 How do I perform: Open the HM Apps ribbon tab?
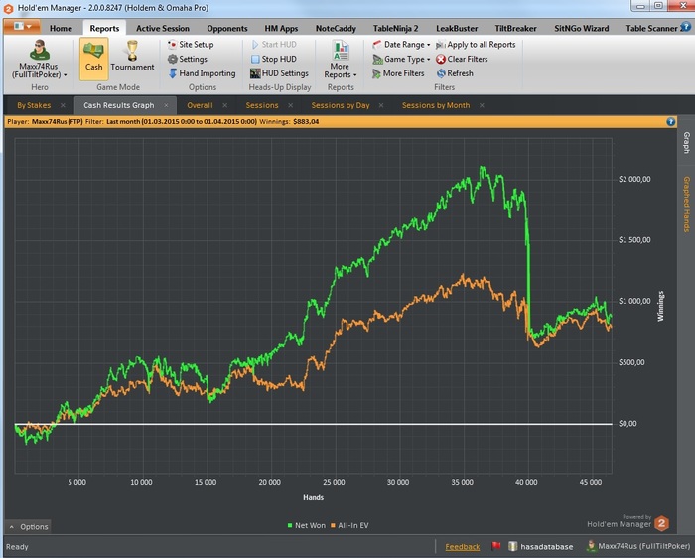pyautogui.click(x=281, y=29)
